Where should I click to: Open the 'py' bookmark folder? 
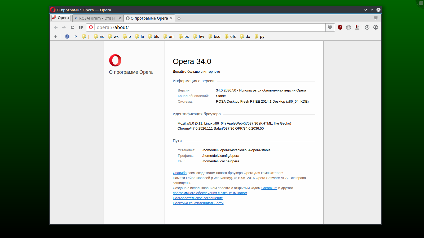pos(259,36)
